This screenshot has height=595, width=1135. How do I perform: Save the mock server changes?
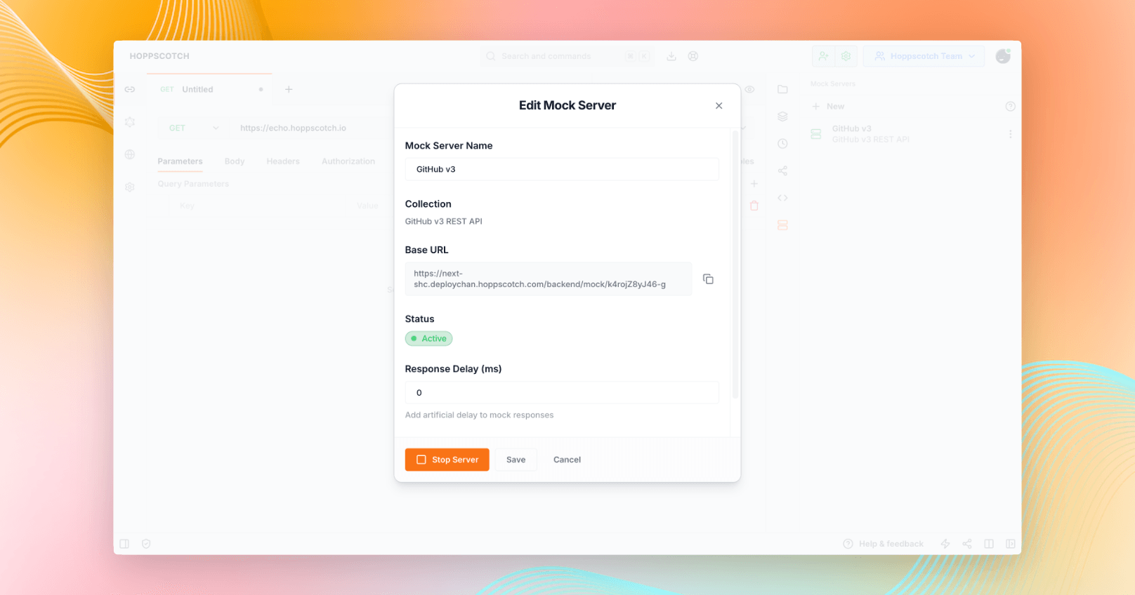pyautogui.click(x=516, y=460)
